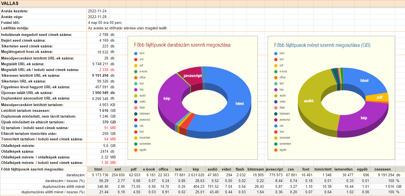Click egyéb legend dot in darabszám chart
This screenshot has height=196, width=405.
[x=136, y=150]
